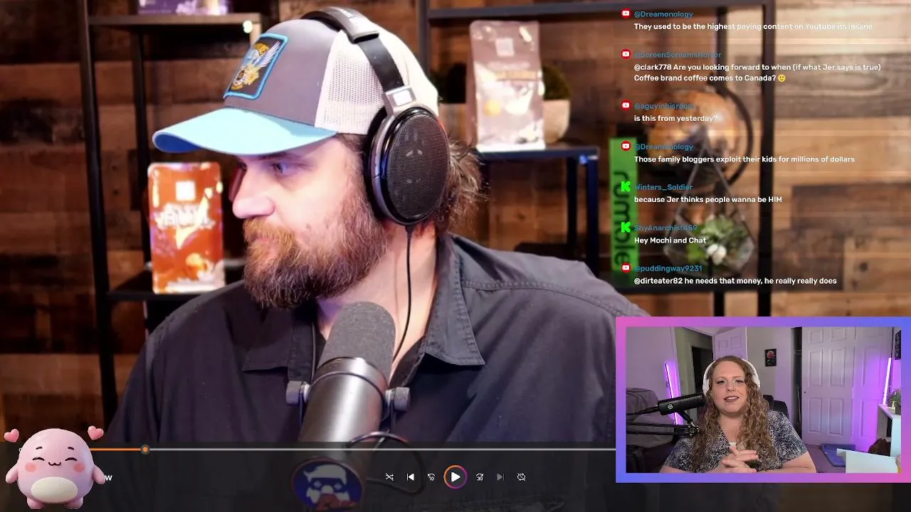Toggle the repeat loop icon
The width and height of the screenshot is (911, 512).
click(521, 477)
